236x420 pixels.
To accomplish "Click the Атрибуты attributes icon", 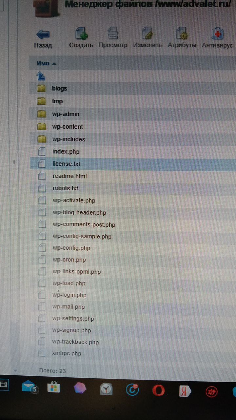I will pyautogui.click(x=182, y=34).
